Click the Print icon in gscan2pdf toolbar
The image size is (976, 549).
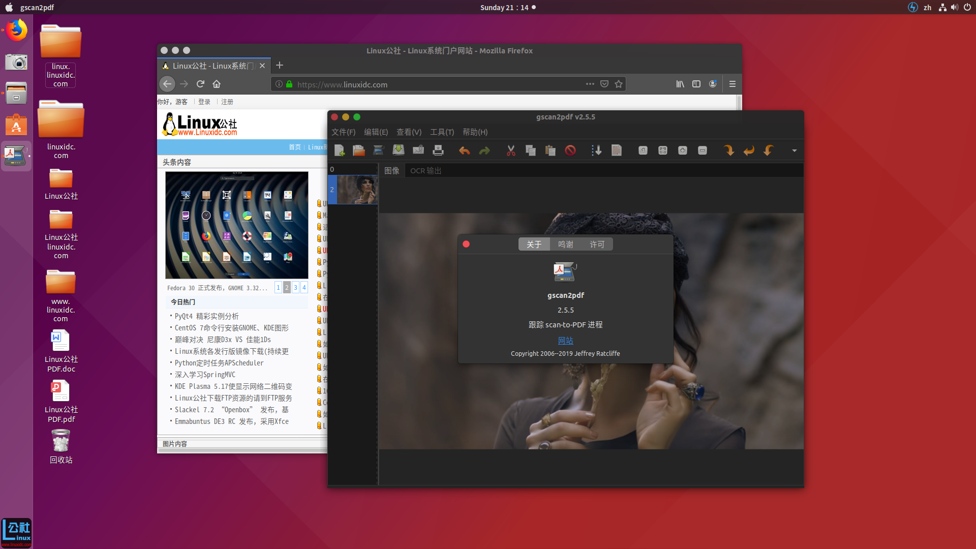click(x=438, y=150)
